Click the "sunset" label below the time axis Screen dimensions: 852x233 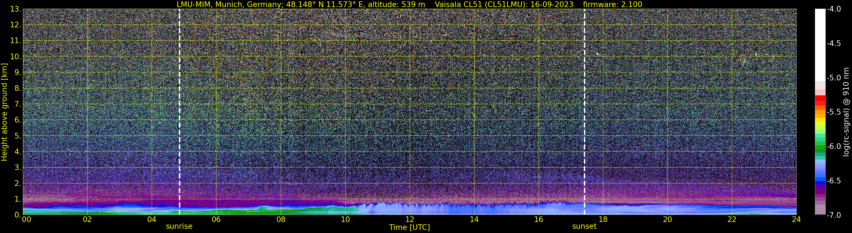(584, 227)
